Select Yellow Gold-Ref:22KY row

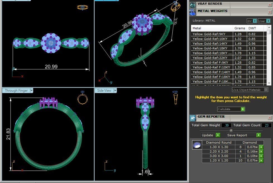point(229,58)
